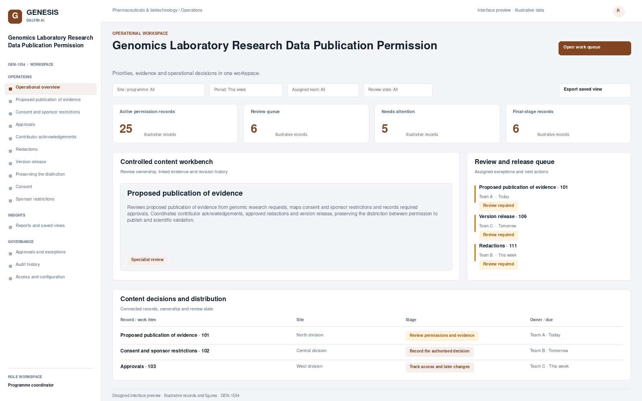Open Consent and sponsor restrictions sidebar item

[x=48, y=112]
